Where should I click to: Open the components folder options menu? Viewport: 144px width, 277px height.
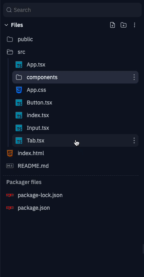134,77
